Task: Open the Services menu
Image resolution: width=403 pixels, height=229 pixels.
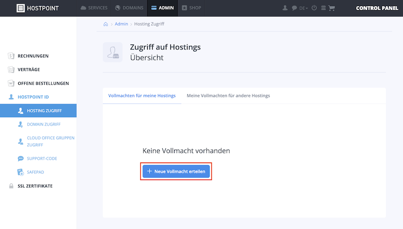Action: [x=94, y=8]
